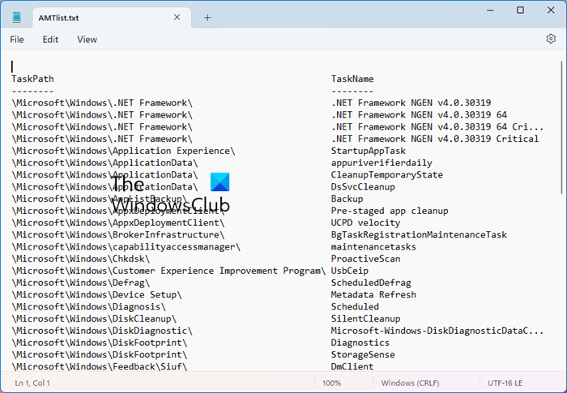Click the DiskCleanup path line

94,318
